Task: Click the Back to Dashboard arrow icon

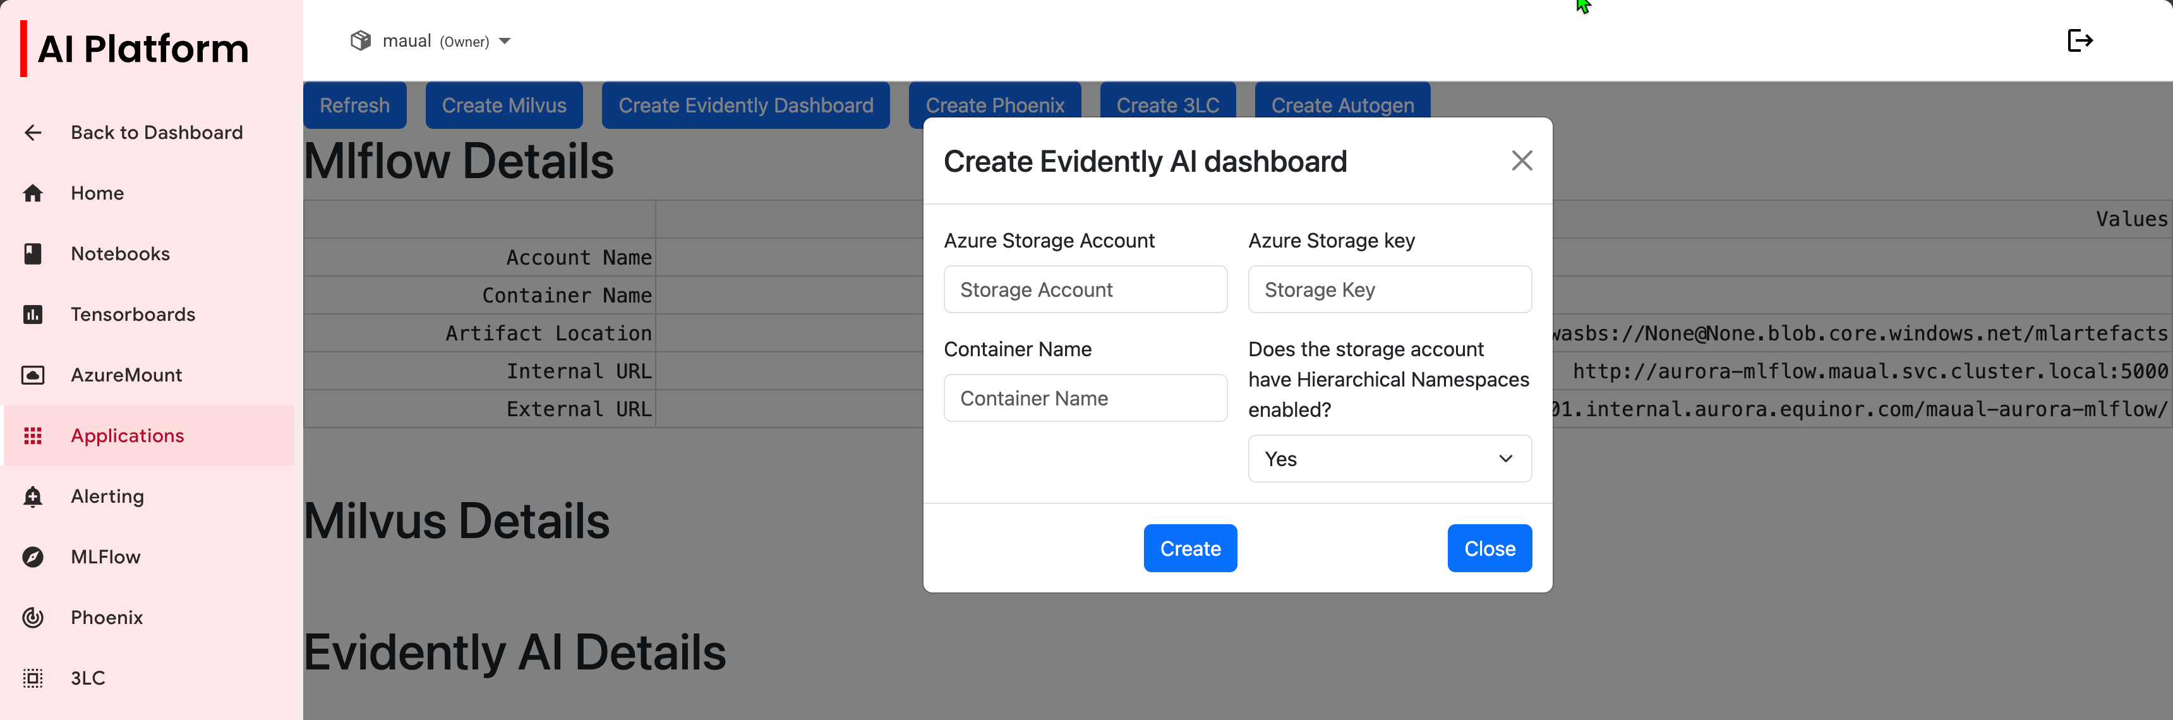Action: (33, 133)
